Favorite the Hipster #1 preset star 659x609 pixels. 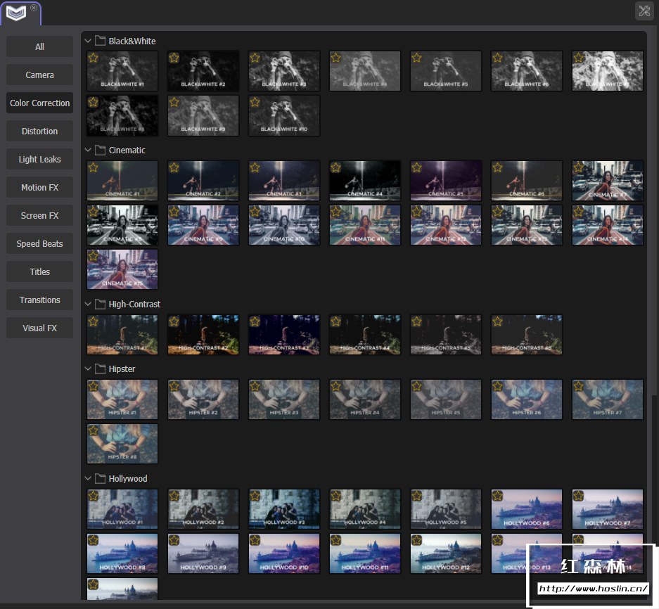tap(94, 386)
